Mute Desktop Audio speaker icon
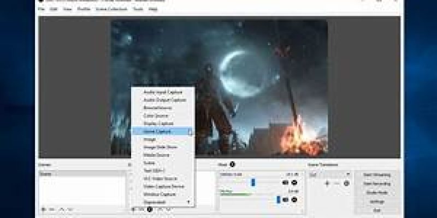This screenshot has height=218, width=437. (285, 183)
